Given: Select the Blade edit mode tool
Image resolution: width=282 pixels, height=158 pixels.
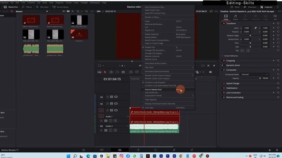Looking at the screenshot, I should pos(123,72).
